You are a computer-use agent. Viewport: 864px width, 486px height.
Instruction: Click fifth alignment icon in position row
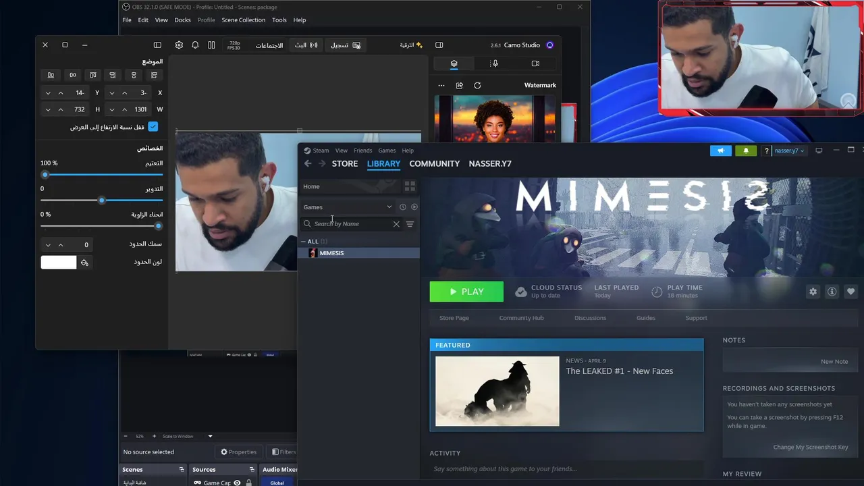pyautogui.click(x=134, y=75)
